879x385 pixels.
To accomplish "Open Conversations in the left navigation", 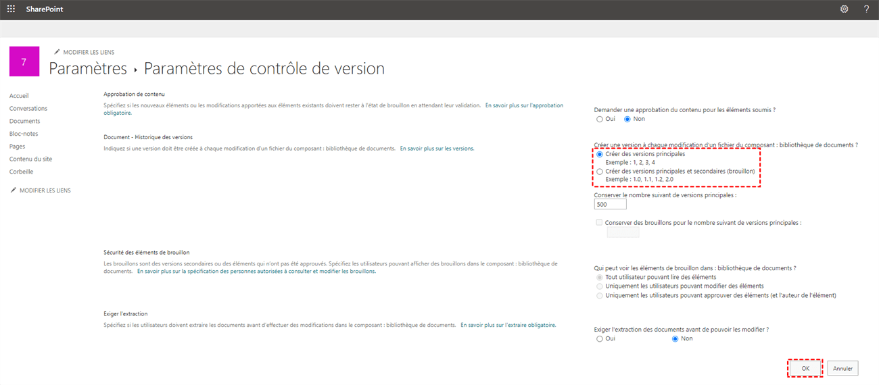I will point(28,109).
